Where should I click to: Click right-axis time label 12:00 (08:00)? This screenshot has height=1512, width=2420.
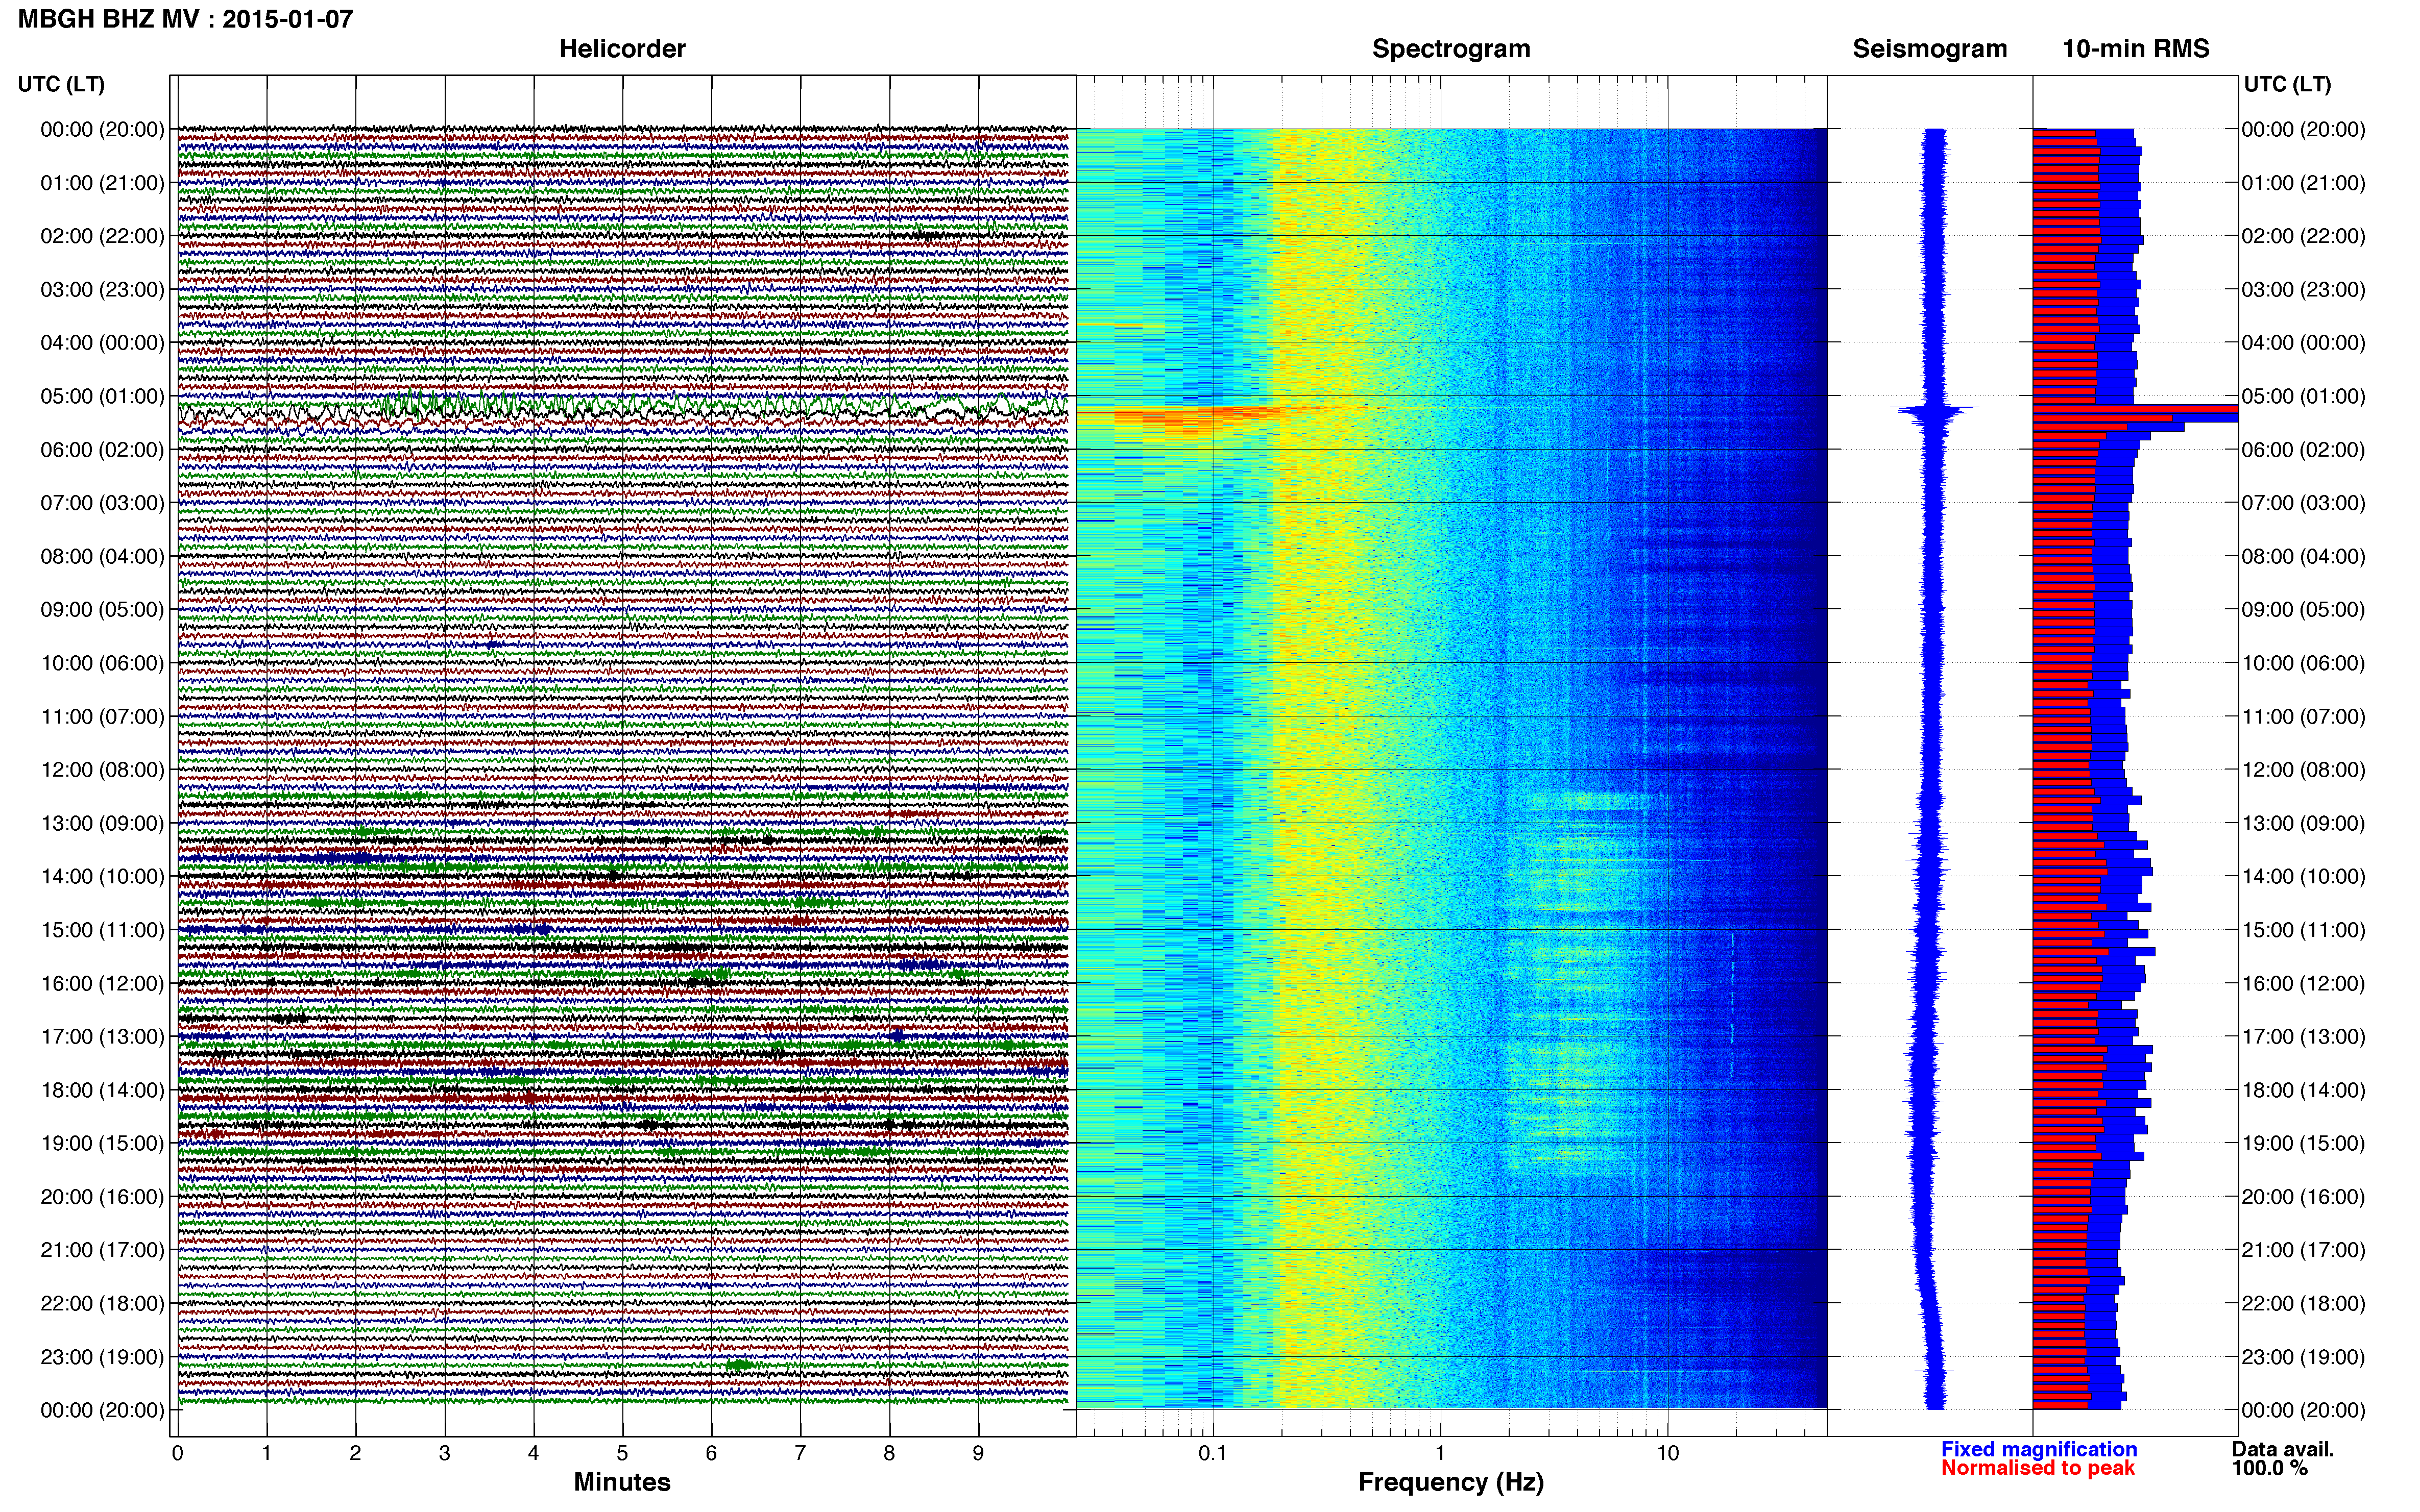tap(2303, 770)
